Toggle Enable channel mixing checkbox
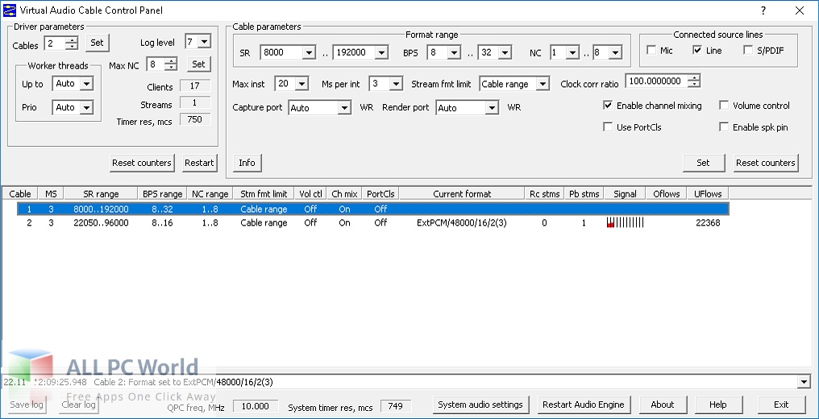This screenshot has width=819, height=419. [608, 106]
